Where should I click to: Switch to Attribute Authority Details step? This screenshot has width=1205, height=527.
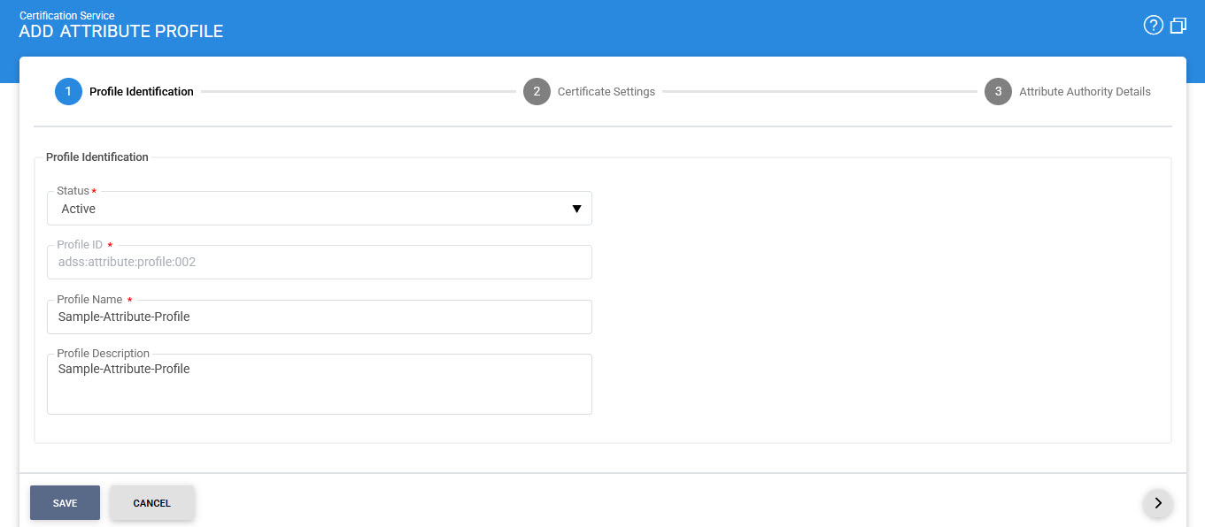(x=1085, y=92)
